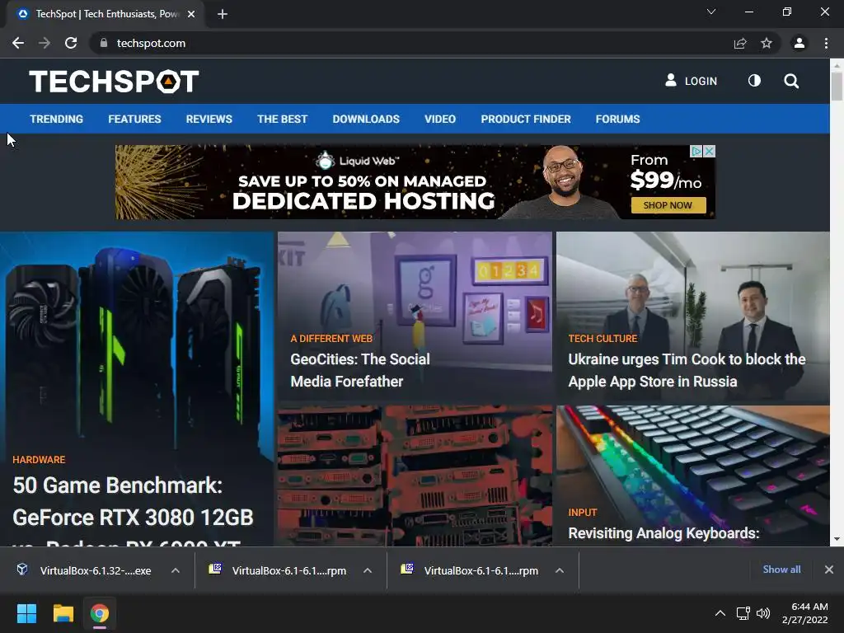Viewport: 844px width, 633px height.
Task: Open the DOWNLOADS menu item
Action: pyautogui.click(x=366, y=119)
